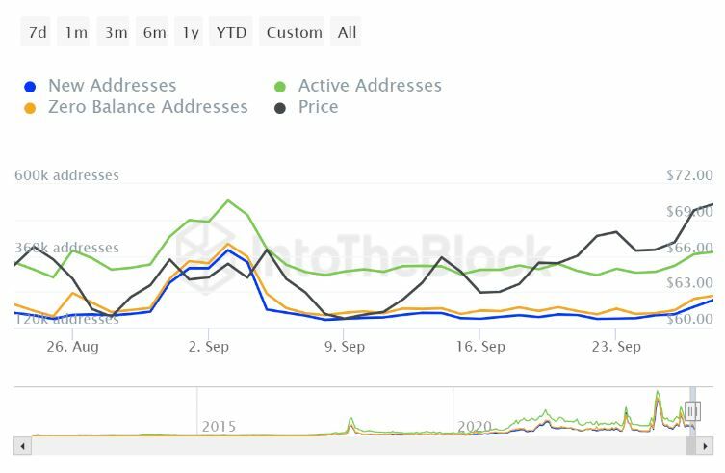Image resolution: width=725 pixels, height=473 pixels.
Task: Click the Active Addresses green legend dot
Action: (x=280, y=87)
